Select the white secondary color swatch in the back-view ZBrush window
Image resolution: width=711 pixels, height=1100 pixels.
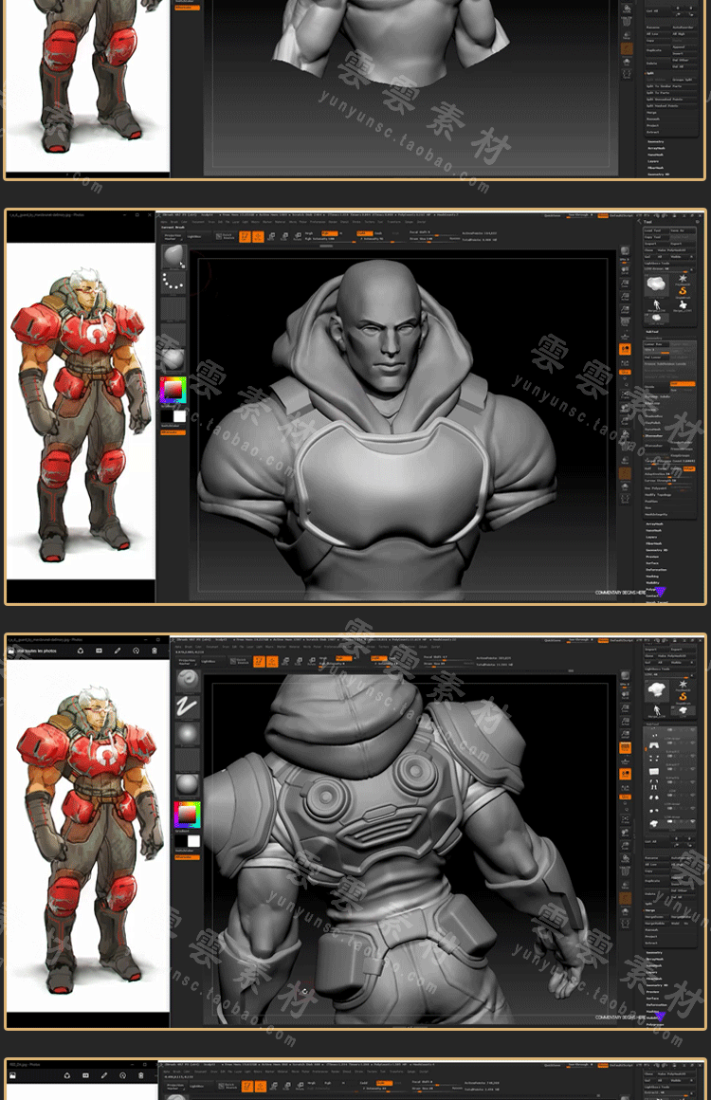coord(193,840)
